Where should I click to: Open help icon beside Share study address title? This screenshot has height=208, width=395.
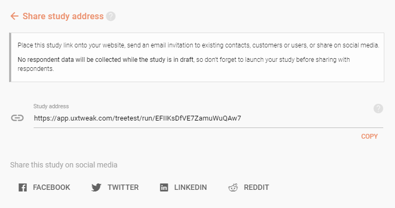110,17
